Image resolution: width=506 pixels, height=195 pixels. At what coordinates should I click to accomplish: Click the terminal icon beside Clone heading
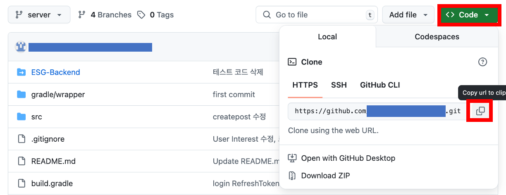292,62
